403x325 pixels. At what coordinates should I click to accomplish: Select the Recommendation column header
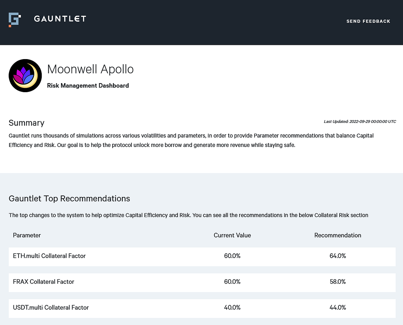click(337, 235)
